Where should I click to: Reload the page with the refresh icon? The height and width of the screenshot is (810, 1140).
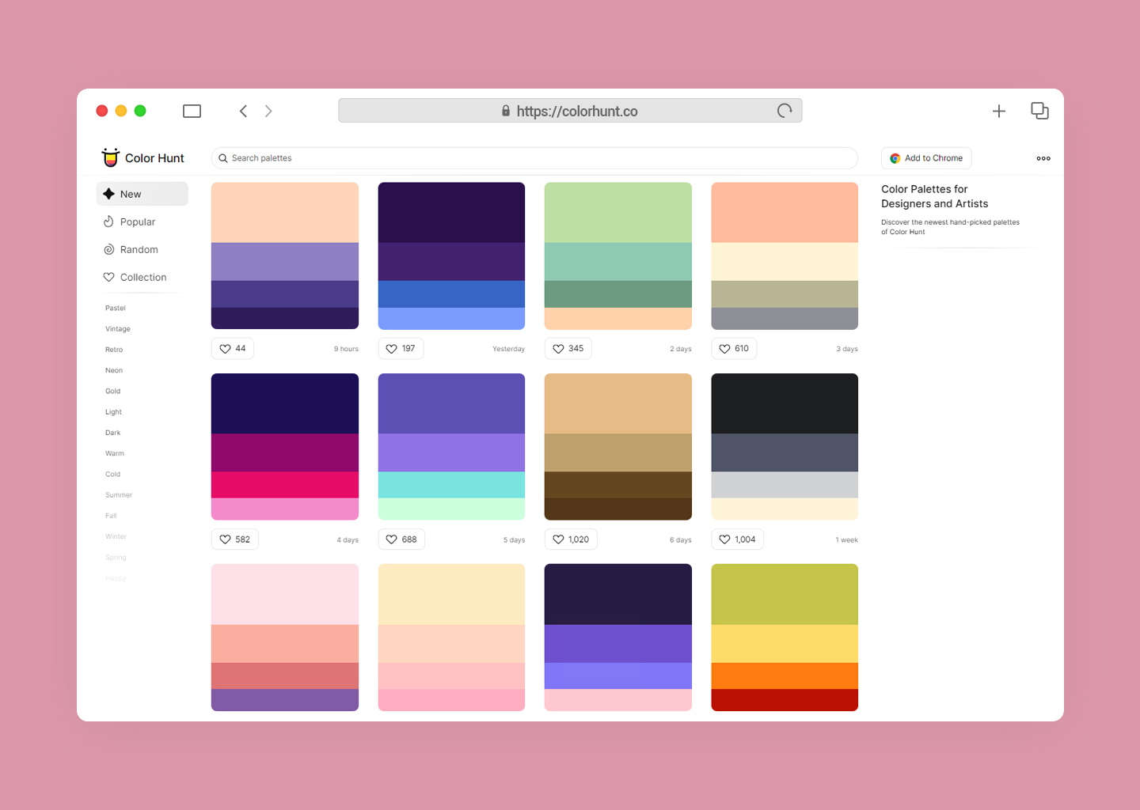785,111
